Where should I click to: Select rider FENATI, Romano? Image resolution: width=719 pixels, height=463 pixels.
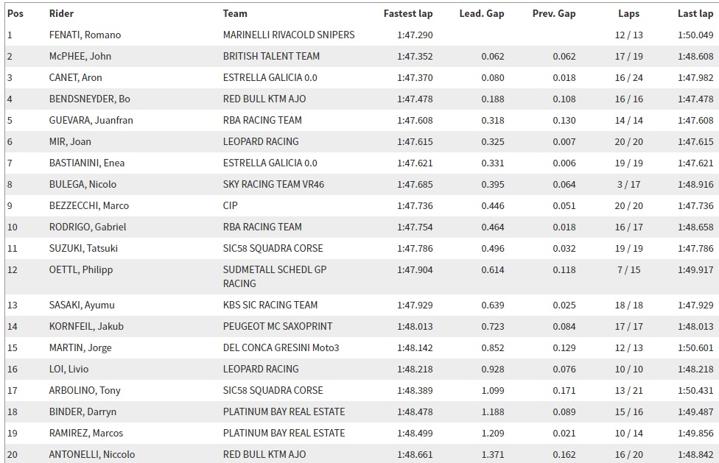85,35
